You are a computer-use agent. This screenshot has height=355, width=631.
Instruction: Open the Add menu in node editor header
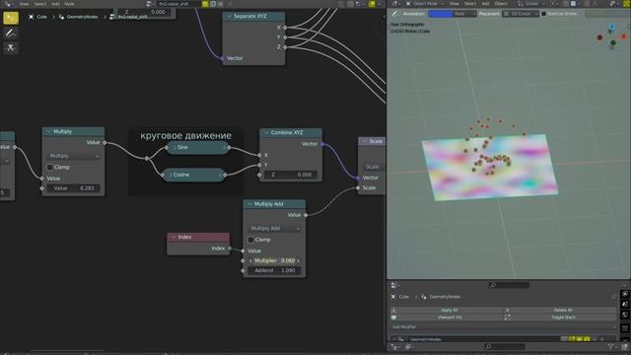click(55, 4)
